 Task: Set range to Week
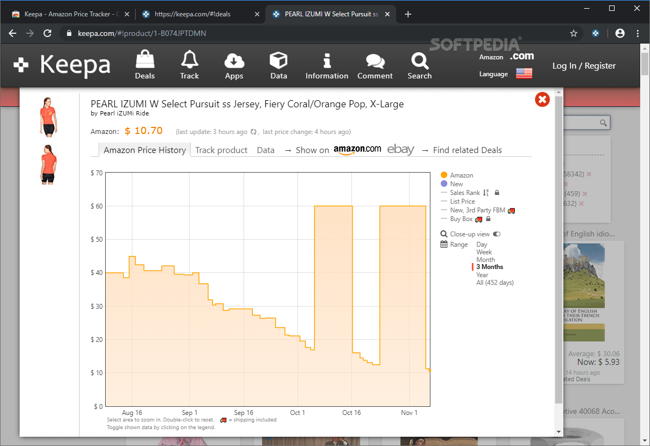click(x=484, y=252)
